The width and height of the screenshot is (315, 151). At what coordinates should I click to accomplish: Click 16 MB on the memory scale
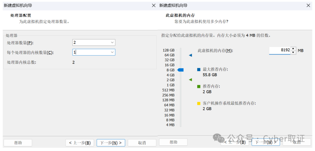pyautogui.click(x=169, y=115)
